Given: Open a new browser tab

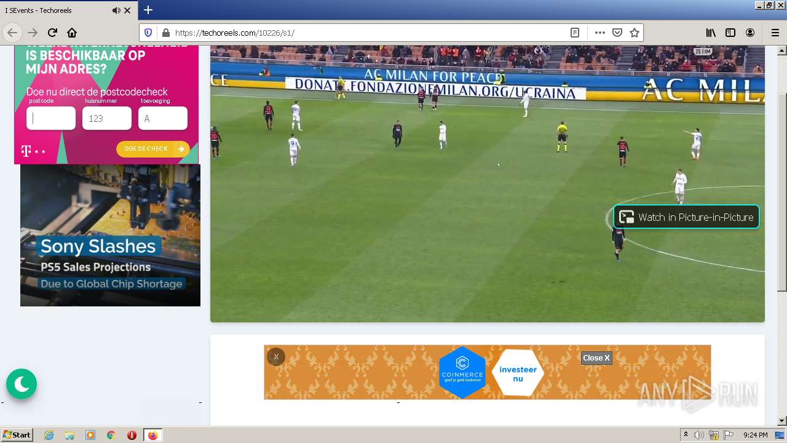Looking at the screenshot, I should pyautogui.click(x=148, y=10).
